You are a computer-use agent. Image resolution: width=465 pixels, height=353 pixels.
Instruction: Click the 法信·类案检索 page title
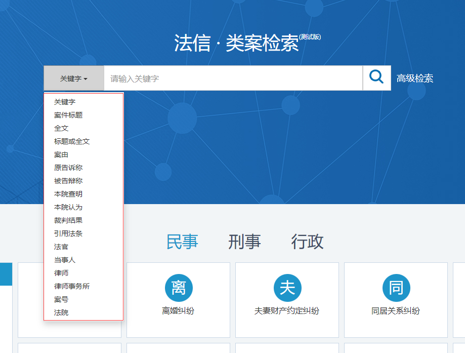(236, 43)
